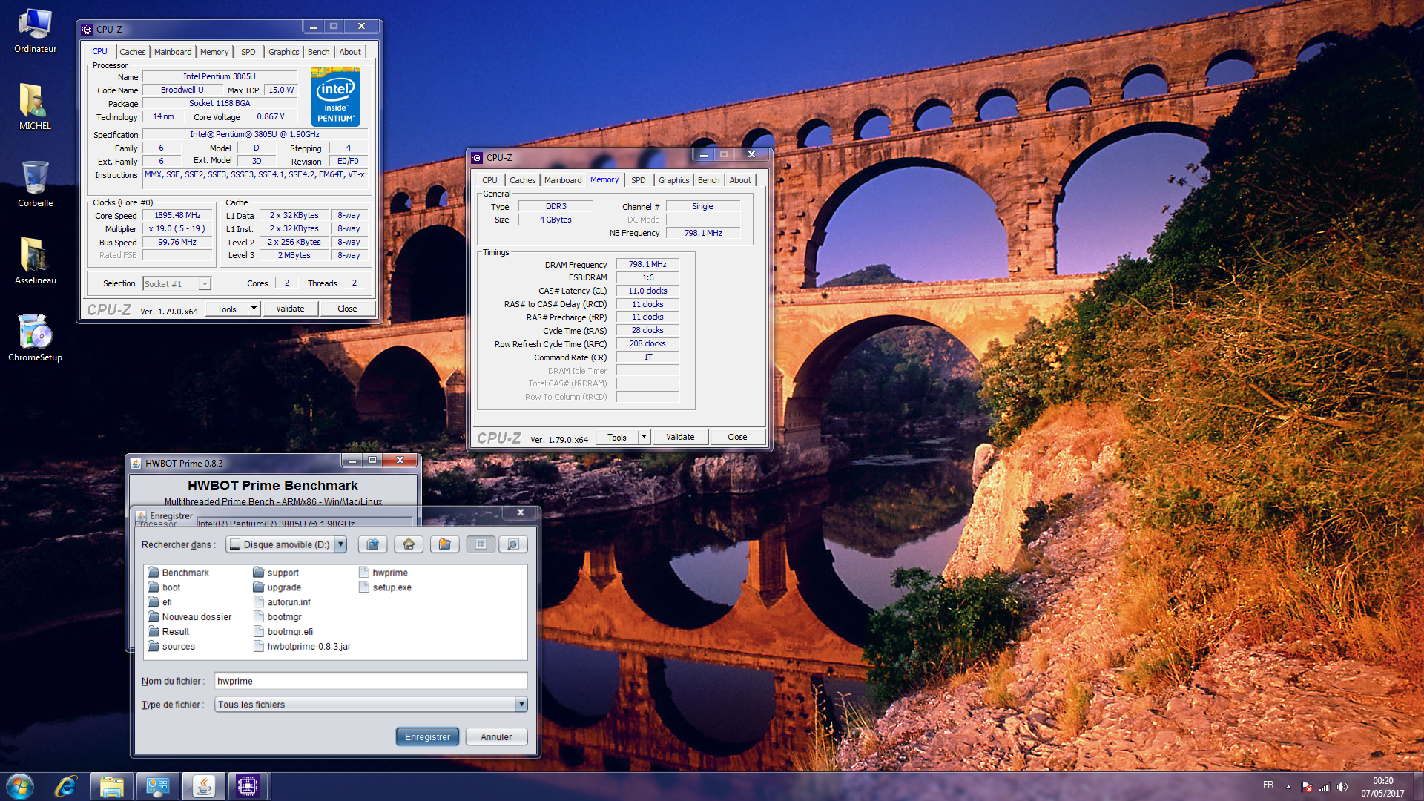Open the Benchmark folder in file list

pyautogui.click(x=178, y=573)
